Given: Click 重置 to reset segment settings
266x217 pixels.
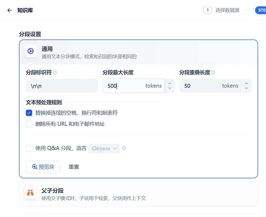Looking at the screenshot, I should pos(74,166).
